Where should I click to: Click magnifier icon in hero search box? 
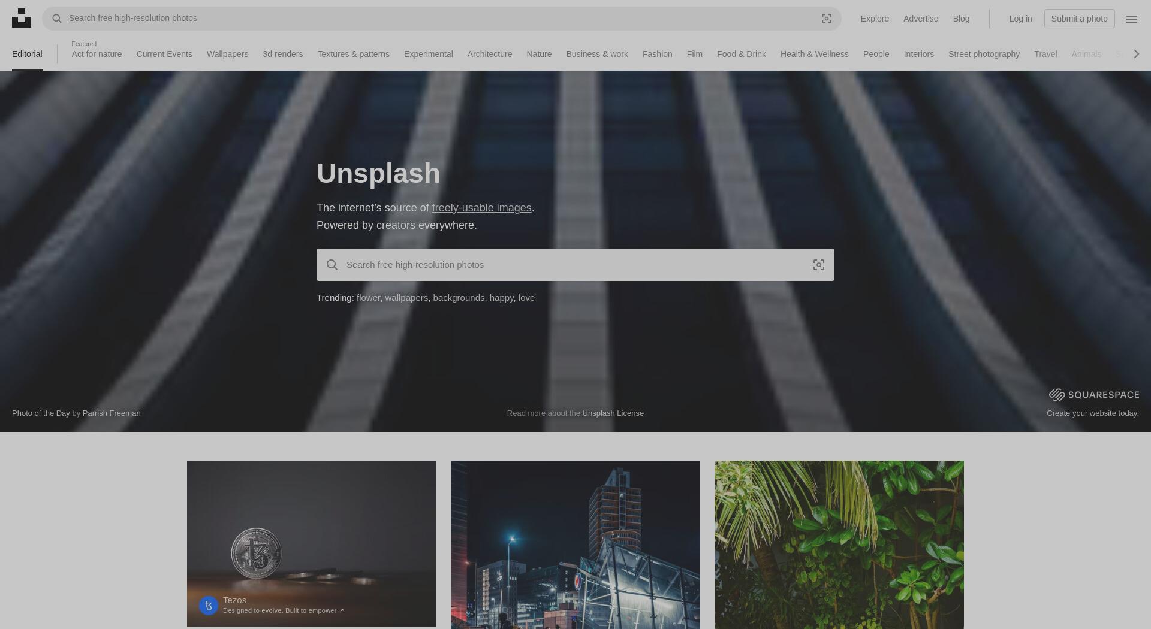pyautogui.click(x=332, y=265)
